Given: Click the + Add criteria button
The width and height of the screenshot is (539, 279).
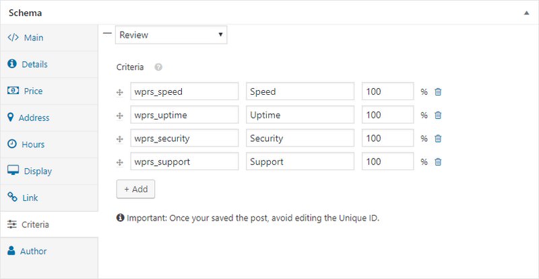Looking at the screenshot, I should (x=136, y=189).
